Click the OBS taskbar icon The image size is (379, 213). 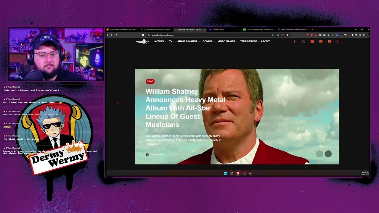click(x=244, y=173)
